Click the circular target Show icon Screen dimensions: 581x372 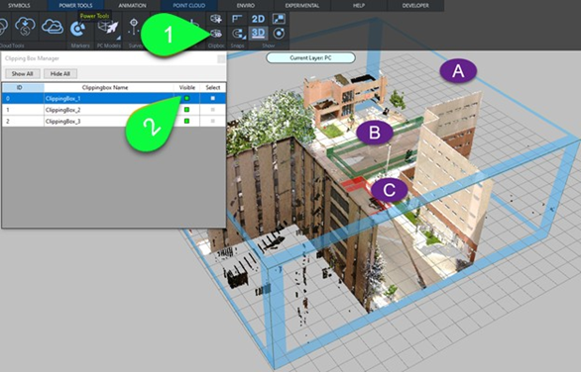[x=279, y=34]
